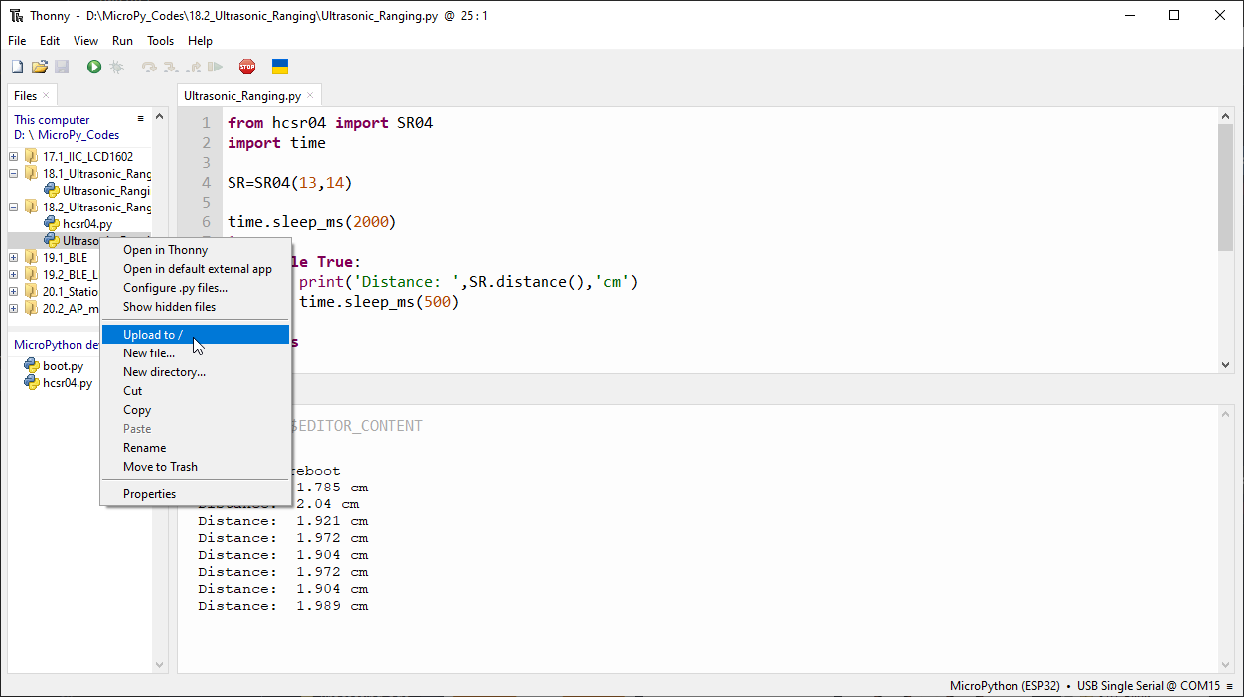Run current script with green play button
This screenshot has height=697, width=1244.
click(94, 67)
